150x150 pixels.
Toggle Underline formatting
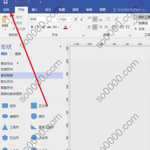[43, 27]
